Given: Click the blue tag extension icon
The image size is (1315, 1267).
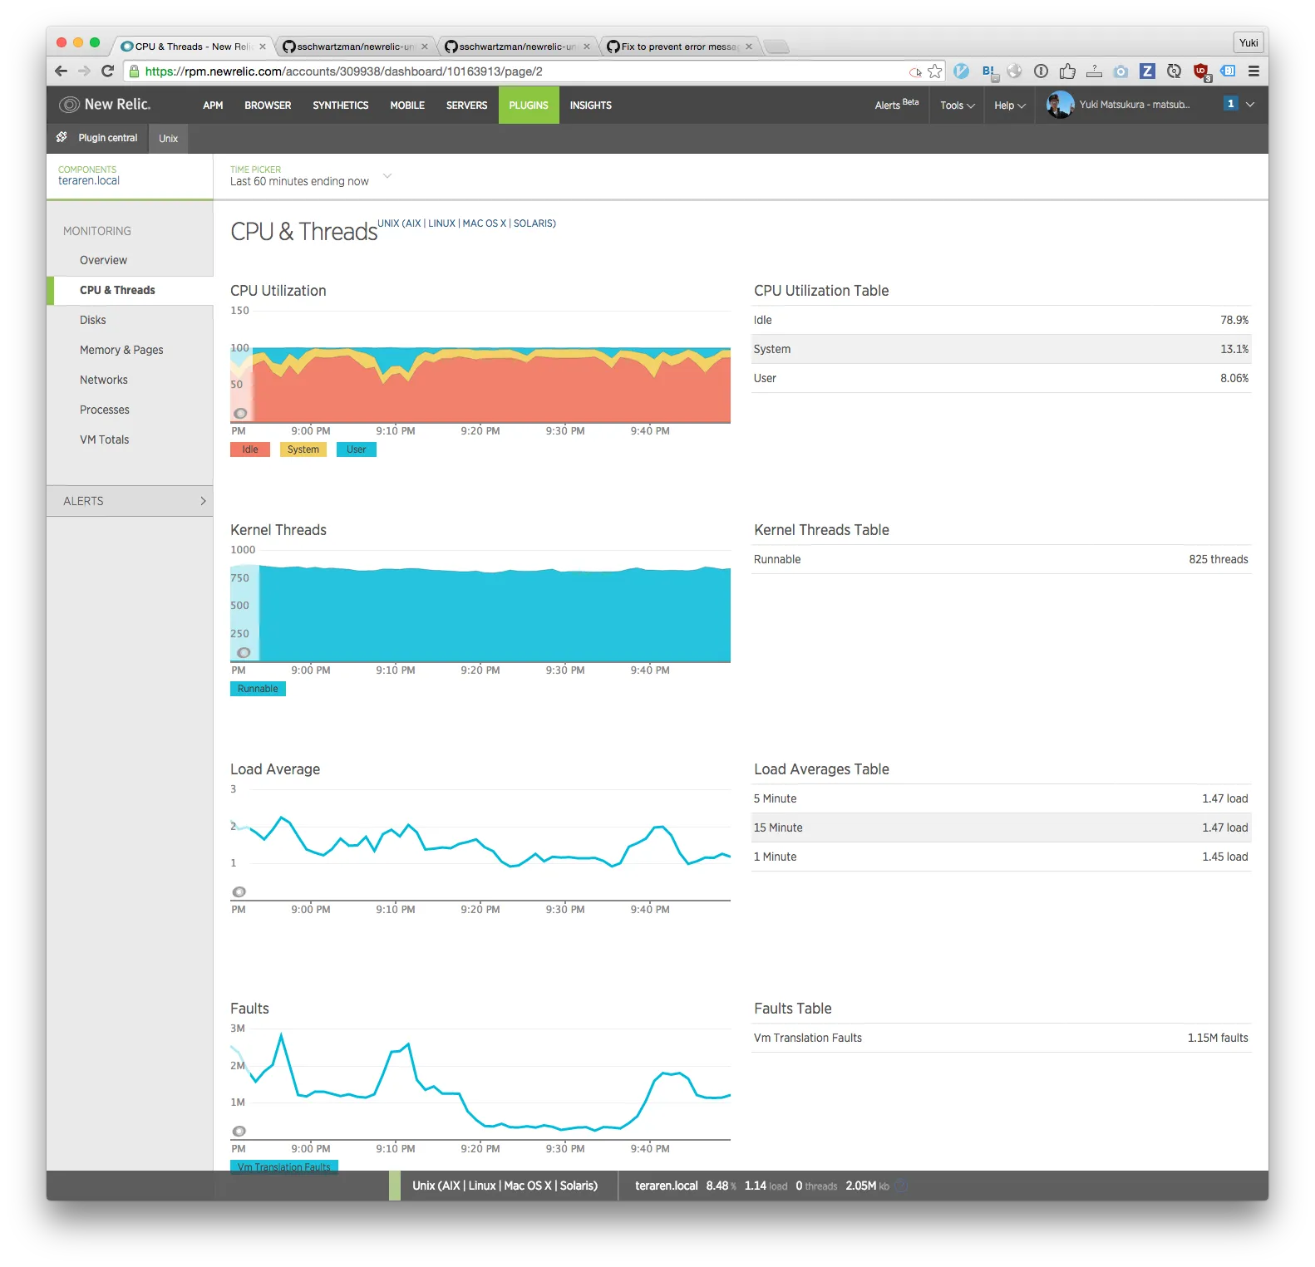Looking at the screenshot, I should click(1228, 71).
